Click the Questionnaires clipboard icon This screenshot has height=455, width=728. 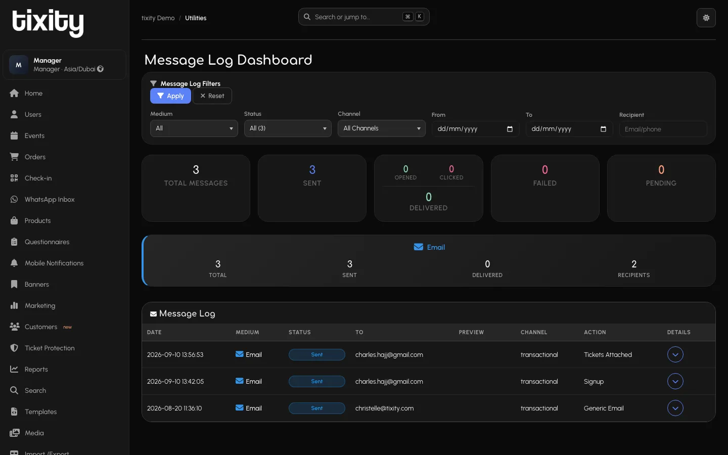[x=14, y=242]
